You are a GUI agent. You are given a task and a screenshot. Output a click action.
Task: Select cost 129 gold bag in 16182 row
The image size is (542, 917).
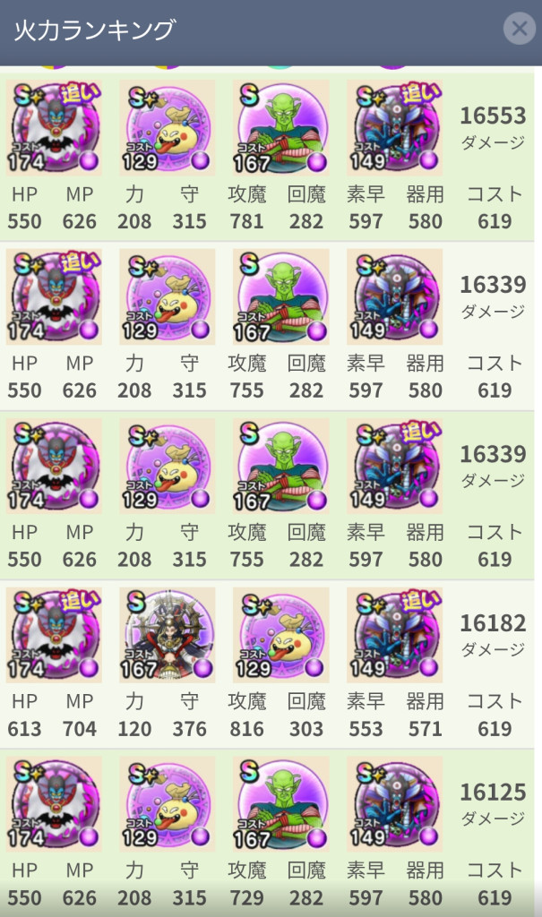[281, 635]
